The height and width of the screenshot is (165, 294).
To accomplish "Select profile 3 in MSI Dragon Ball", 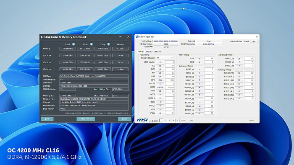I will pyautogui.click(x=169, y=121).
